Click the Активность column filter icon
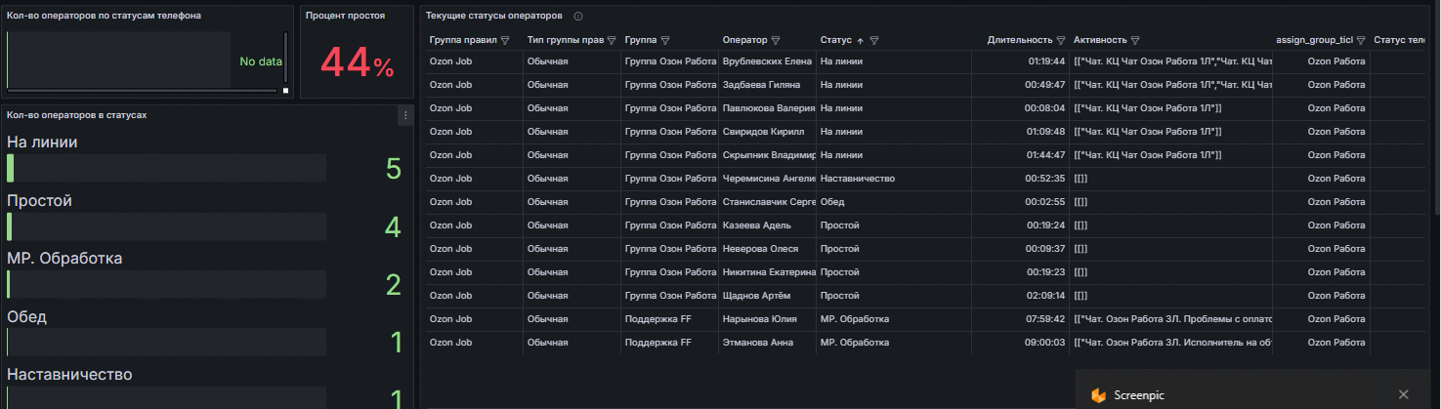Image resolution: width=1441 pixels, height=409 pixels. 1136,41
